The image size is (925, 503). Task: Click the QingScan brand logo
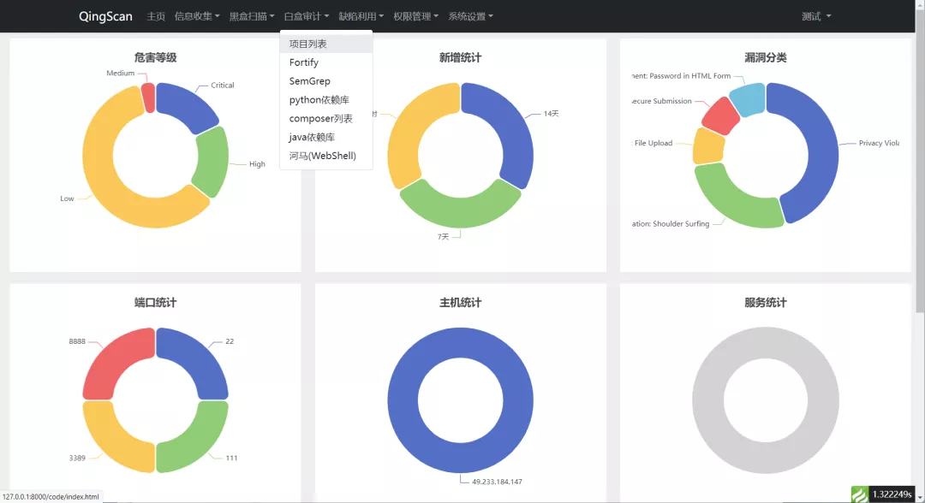point(104,15)
